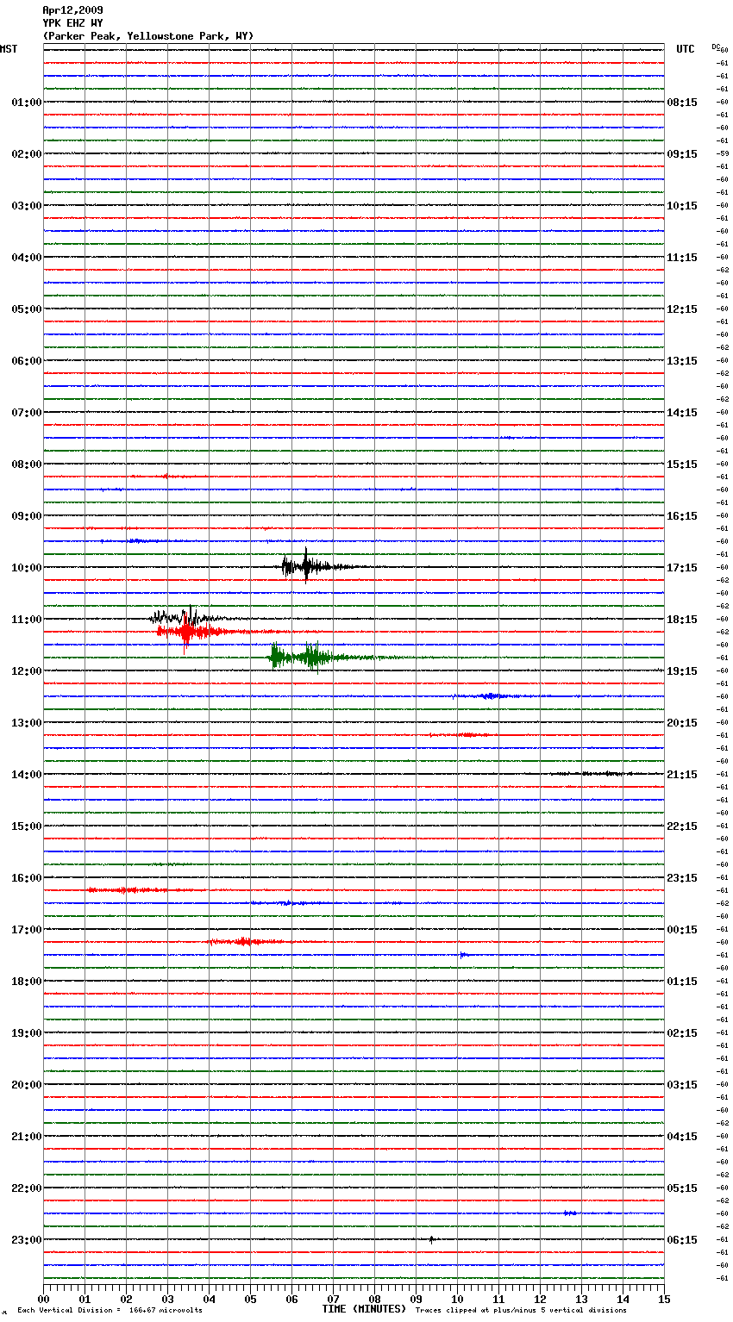Select the 12:00 MST time label
Screen dimensions: 733x1322
[26, 671]
